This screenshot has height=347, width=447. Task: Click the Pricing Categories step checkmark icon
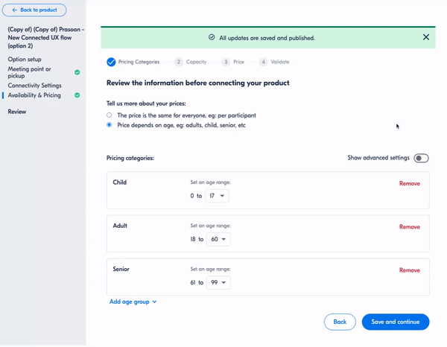click(x=111, y=62)
